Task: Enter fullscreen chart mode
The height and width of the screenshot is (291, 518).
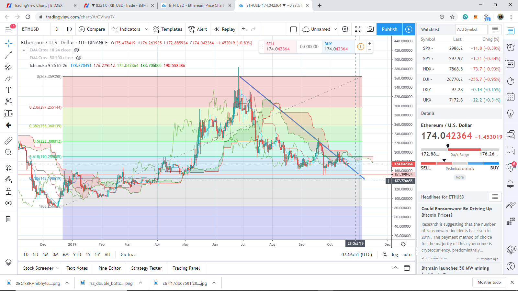Action: tap(358, 29)
